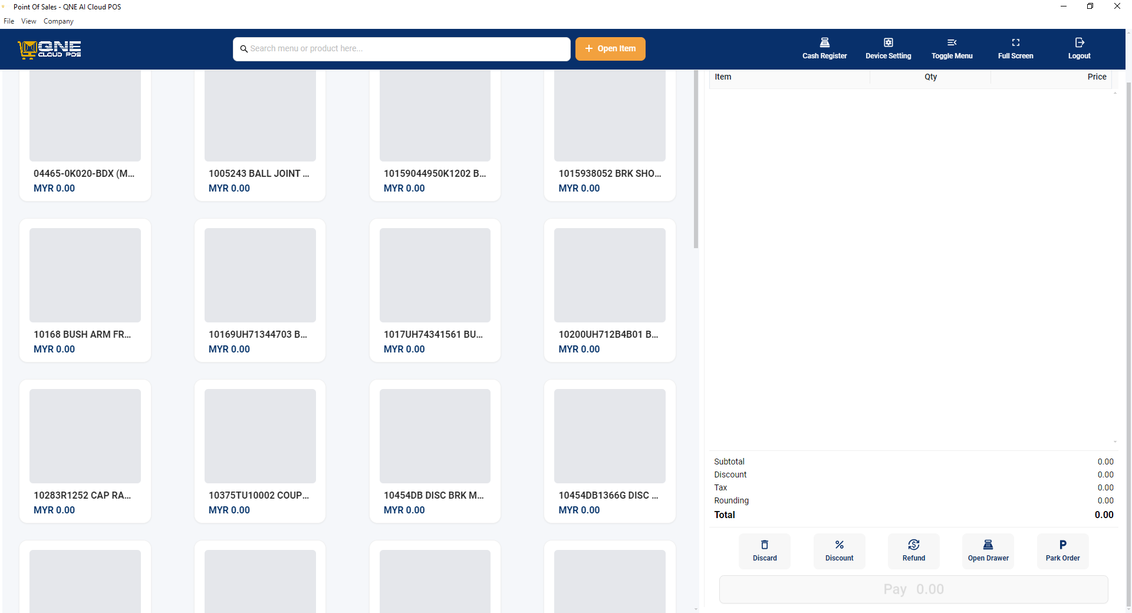Restore down the POS window

pos(1090,6)
